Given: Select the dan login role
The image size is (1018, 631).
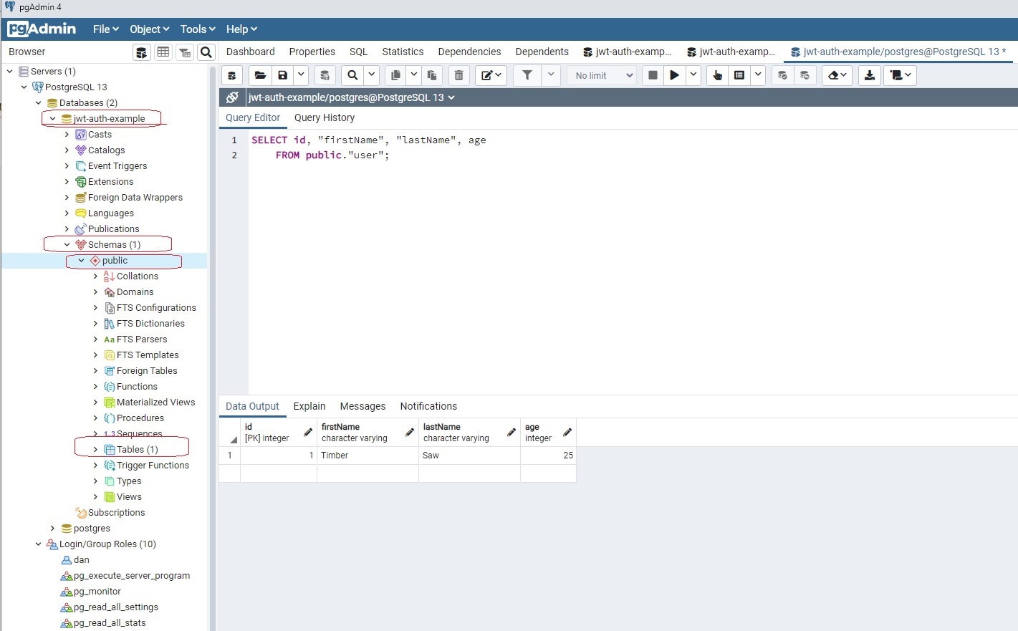Looking at the screenshot, I should coord(80,559).
